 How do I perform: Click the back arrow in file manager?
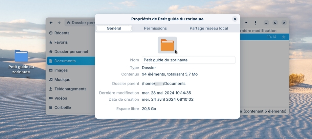point(51,23)
